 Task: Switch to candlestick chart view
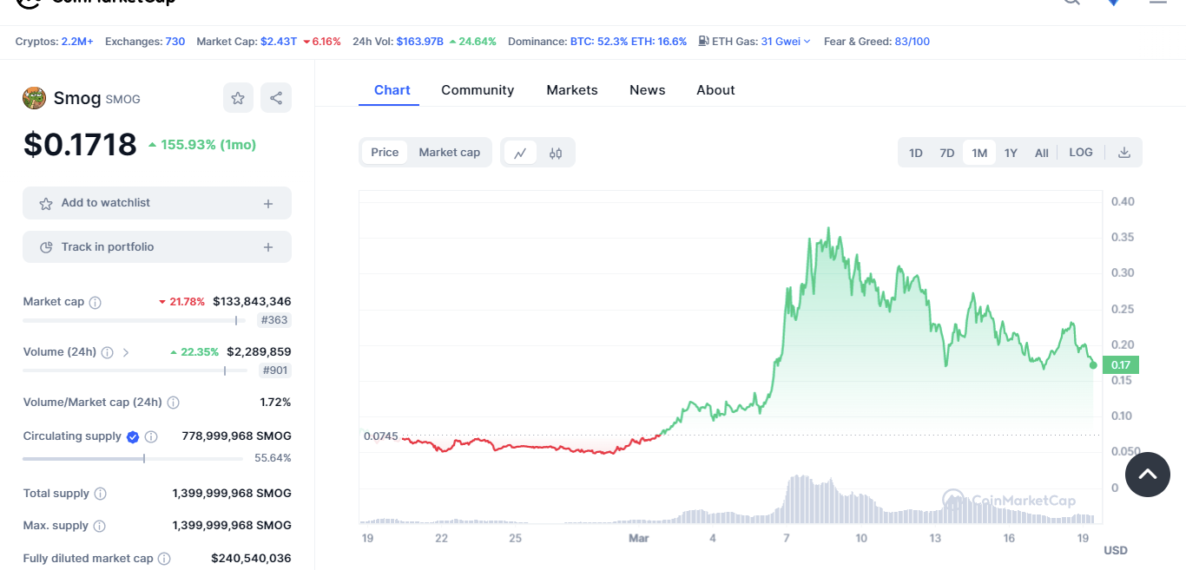pos(556,153)
